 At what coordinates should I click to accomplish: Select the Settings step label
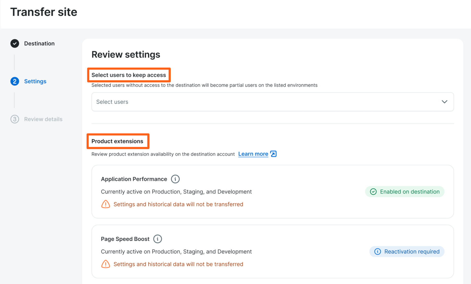tap(35, 81)
